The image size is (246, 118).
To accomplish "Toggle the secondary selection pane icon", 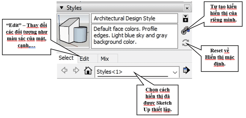I will [x=186, y=19].
